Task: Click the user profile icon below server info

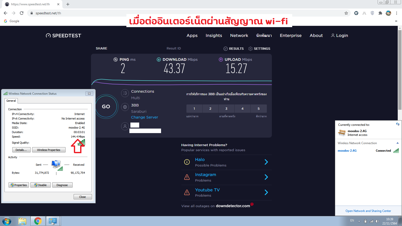Action: pos(125,126)
